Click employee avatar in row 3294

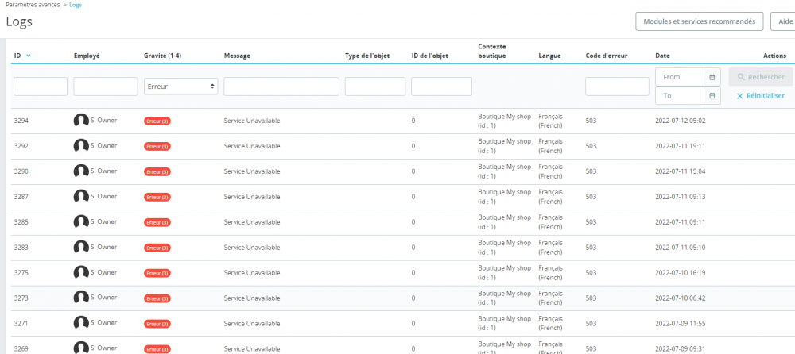point(81,121)
